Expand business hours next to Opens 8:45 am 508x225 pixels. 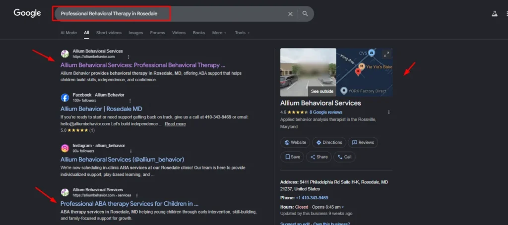click(343, 207)
